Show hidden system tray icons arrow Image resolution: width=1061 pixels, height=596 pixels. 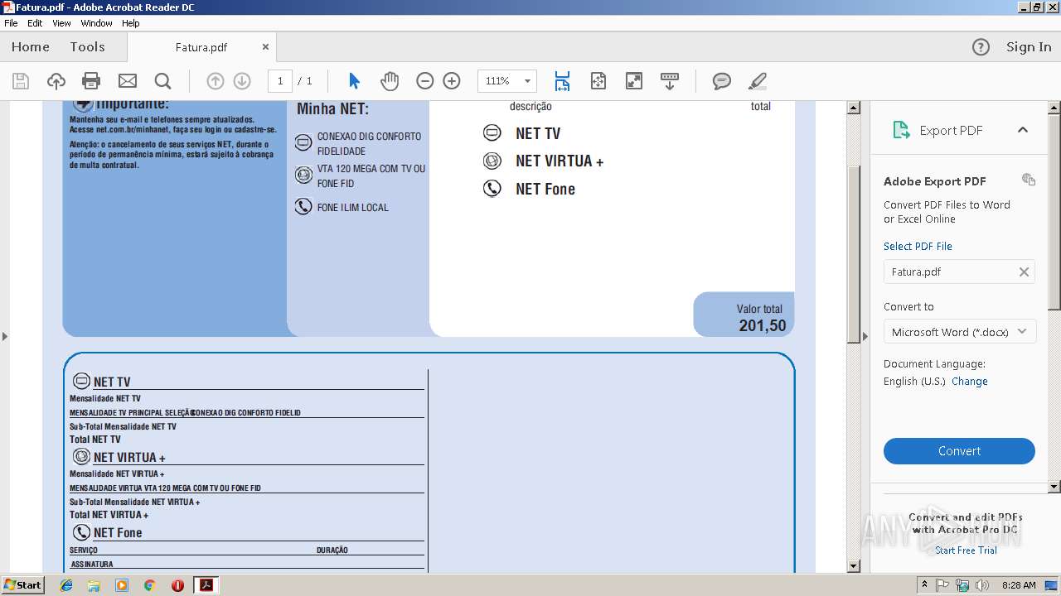click(925, 584)
